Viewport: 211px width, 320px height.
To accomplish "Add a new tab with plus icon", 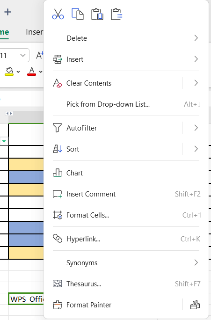I will pyautogui.click(x=8, y=12).
